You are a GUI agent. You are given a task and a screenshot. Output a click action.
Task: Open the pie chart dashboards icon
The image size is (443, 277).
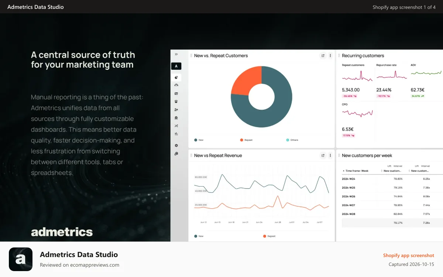(x=176, y=78)
